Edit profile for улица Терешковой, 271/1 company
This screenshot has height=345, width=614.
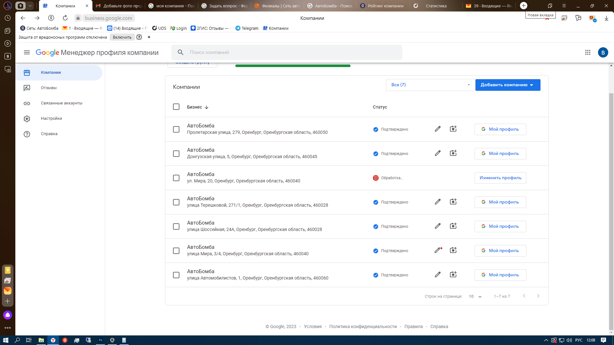point(438,202)
